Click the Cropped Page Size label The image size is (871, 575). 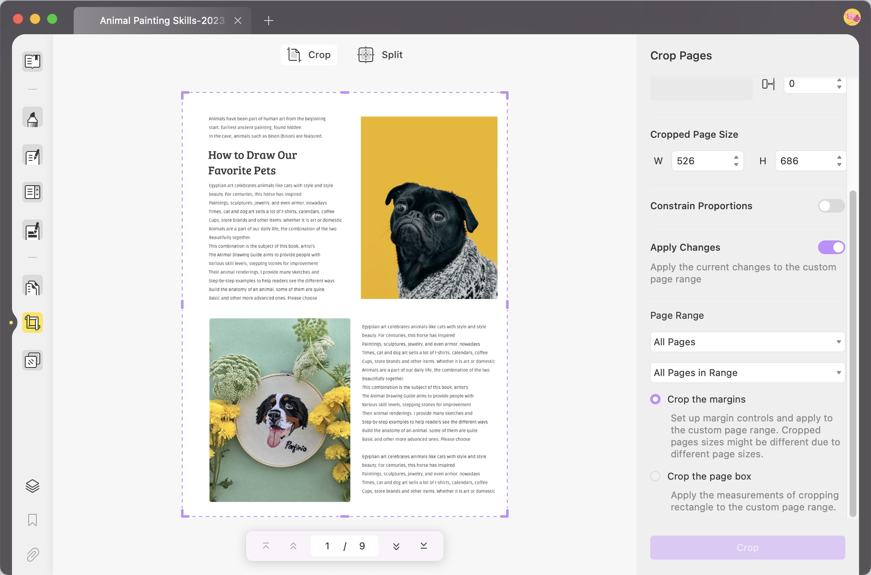coord(694,134)
